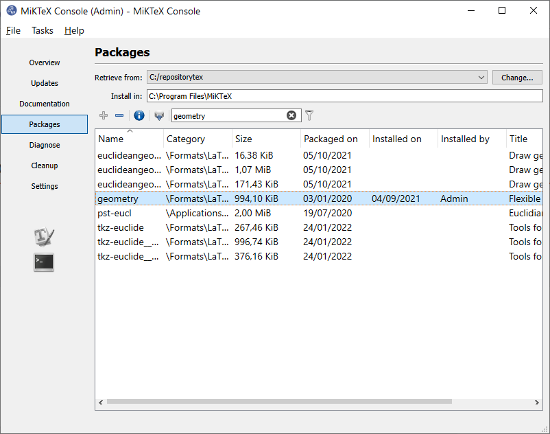Viewport: 550px width, 434px height.
Task: Click the horizontal scrollbar thumb
Action: [279, 402]
